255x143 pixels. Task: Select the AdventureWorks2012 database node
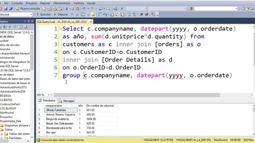tap(13, 87)
